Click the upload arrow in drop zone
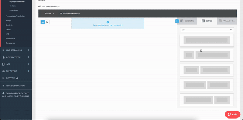 tap(108, 22)
